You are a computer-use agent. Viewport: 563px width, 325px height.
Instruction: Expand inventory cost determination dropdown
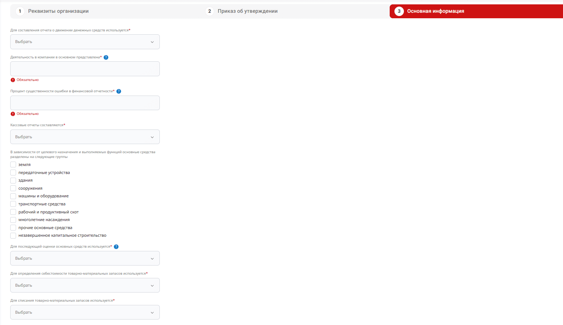coord(85,286)
